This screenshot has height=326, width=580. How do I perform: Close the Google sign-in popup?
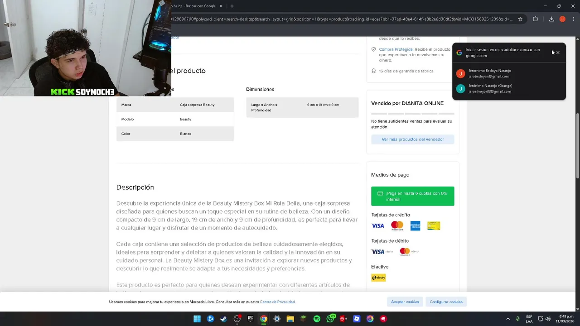click(558, 53)
